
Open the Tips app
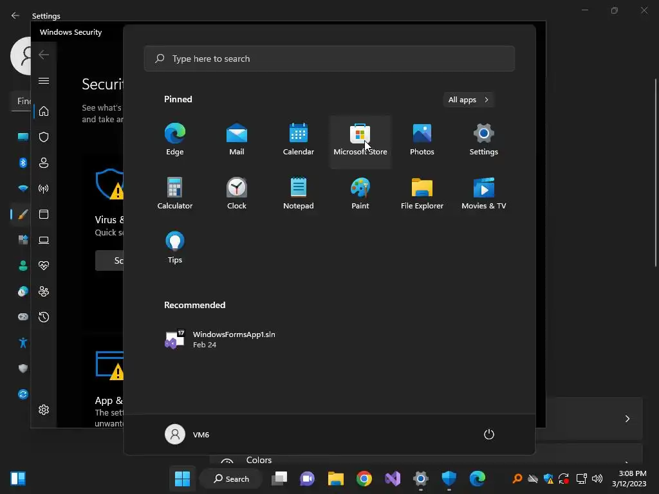(x=175, y=248)
